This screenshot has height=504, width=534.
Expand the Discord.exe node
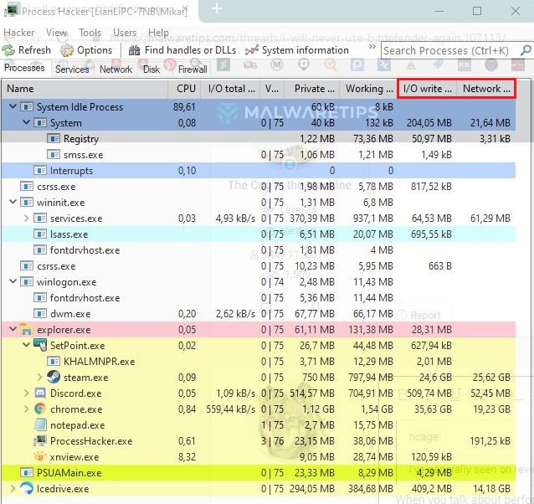pyautogui.click(x=26, y=393)
